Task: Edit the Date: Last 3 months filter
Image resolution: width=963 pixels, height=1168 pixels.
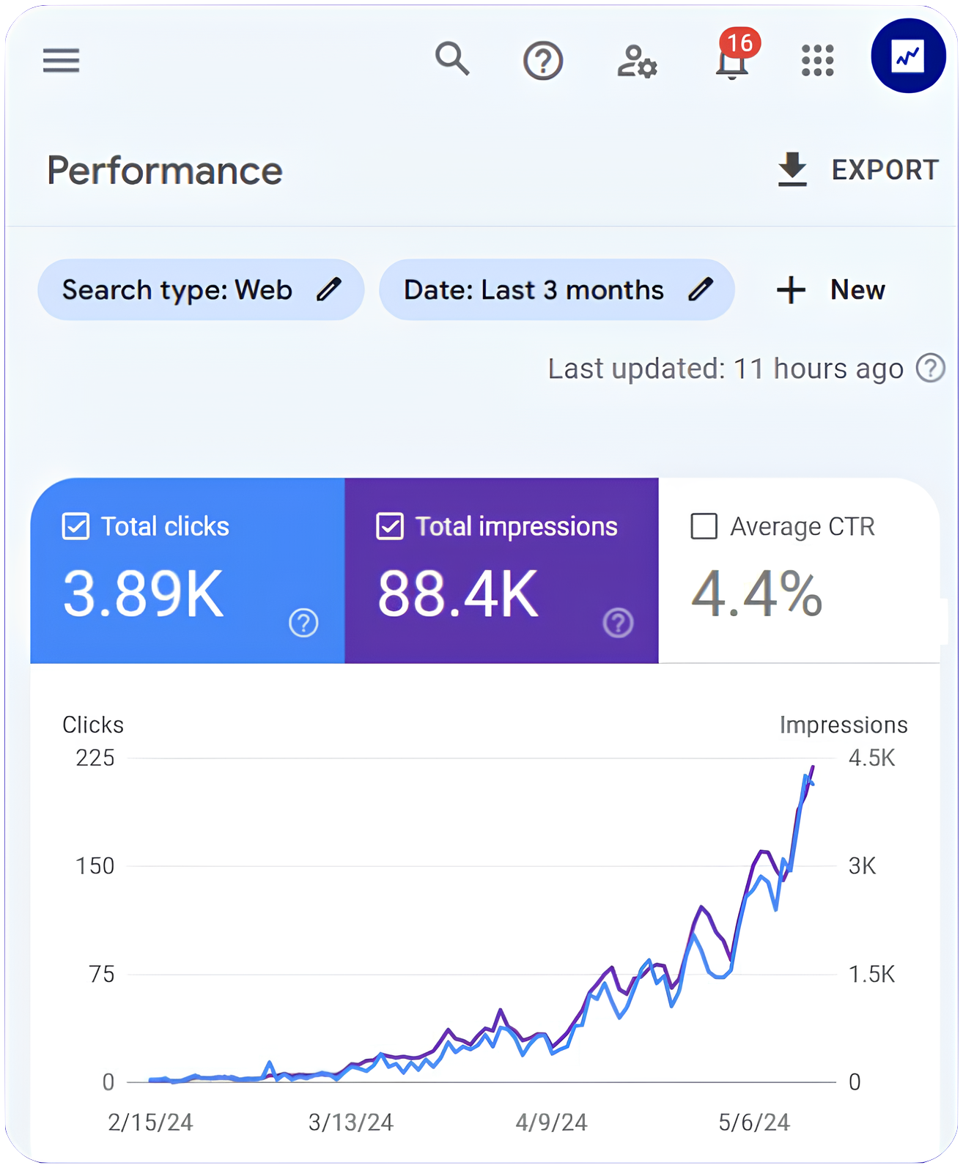Action: (556, 289)
